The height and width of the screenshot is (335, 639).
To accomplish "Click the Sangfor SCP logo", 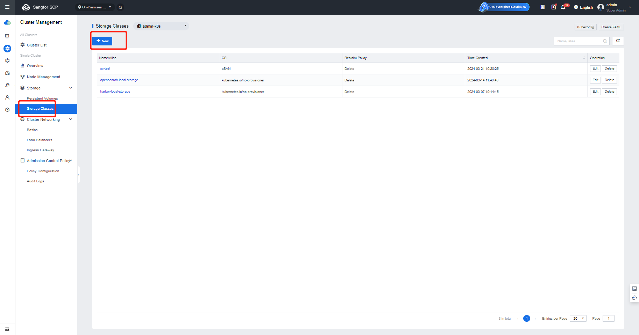I will pyautogui.click(x=40, y=7).
